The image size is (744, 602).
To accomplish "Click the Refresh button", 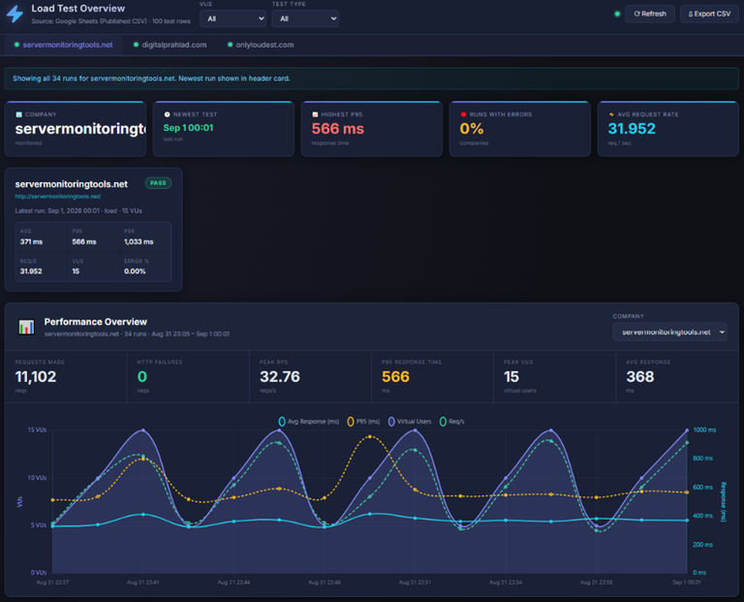I will (650, 14).
